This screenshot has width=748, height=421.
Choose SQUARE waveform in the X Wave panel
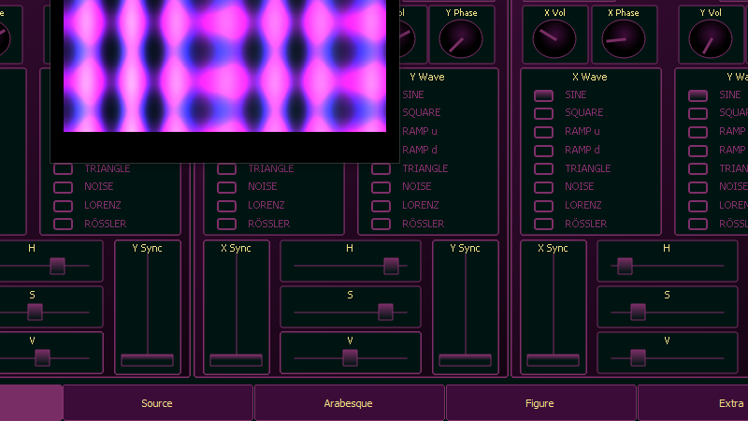coord(543,113)
